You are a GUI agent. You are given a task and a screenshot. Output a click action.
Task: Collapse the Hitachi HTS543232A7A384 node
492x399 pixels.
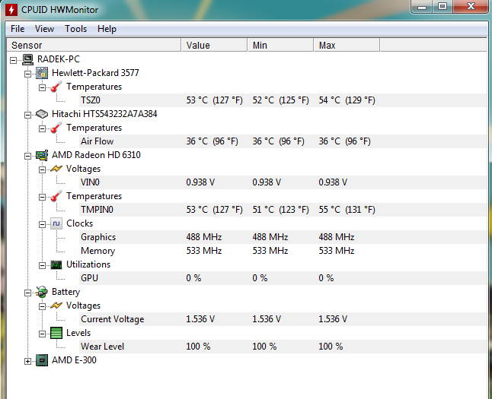tap(27, 115)
